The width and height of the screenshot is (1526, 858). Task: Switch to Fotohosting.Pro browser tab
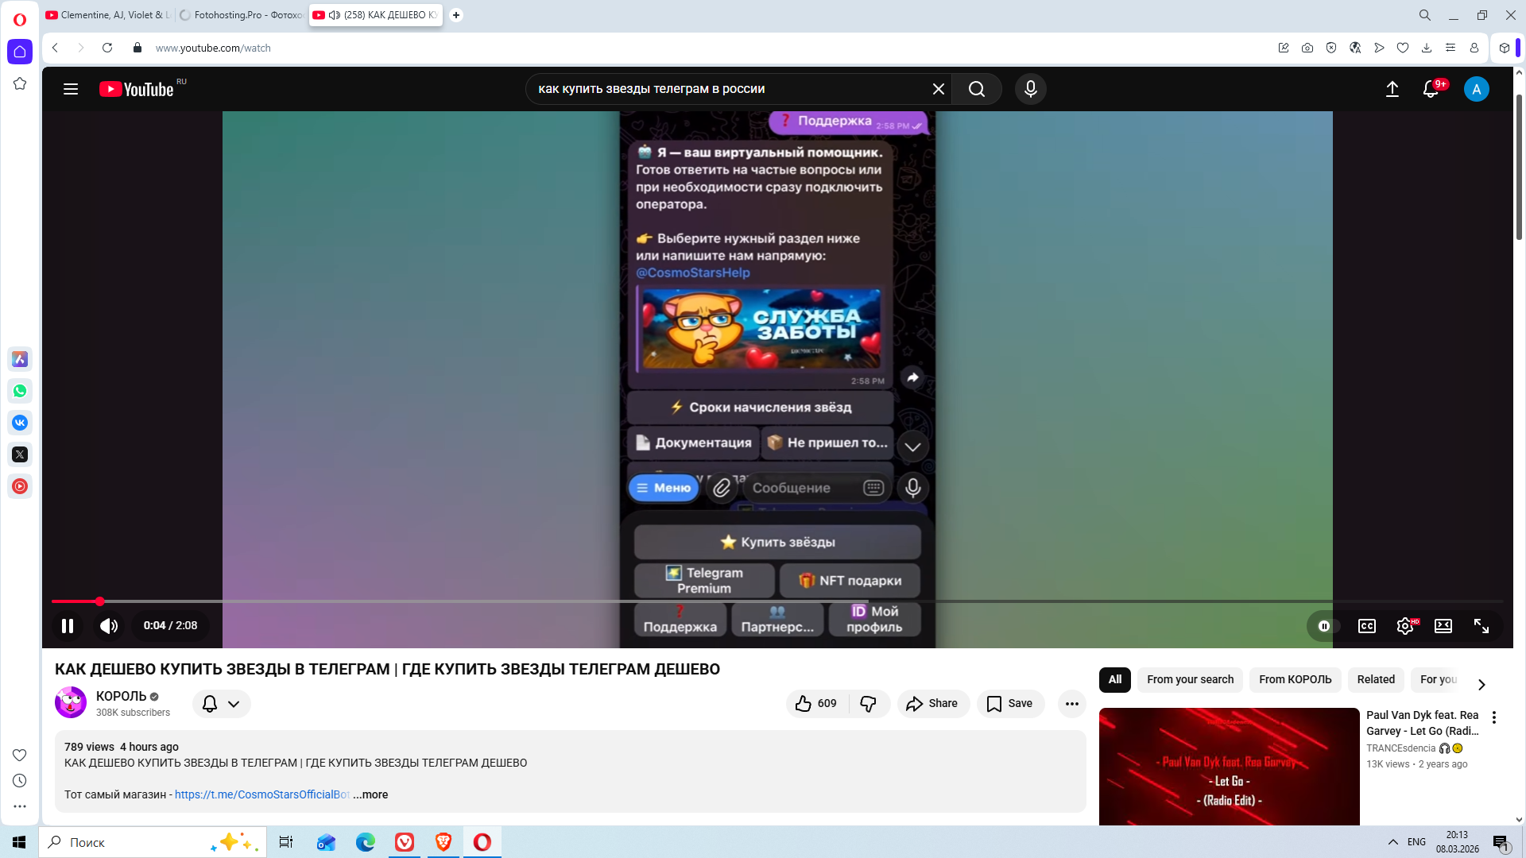pos(242,15)
